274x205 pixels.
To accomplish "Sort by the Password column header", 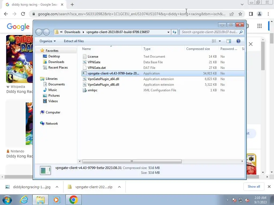I will 229,49.
